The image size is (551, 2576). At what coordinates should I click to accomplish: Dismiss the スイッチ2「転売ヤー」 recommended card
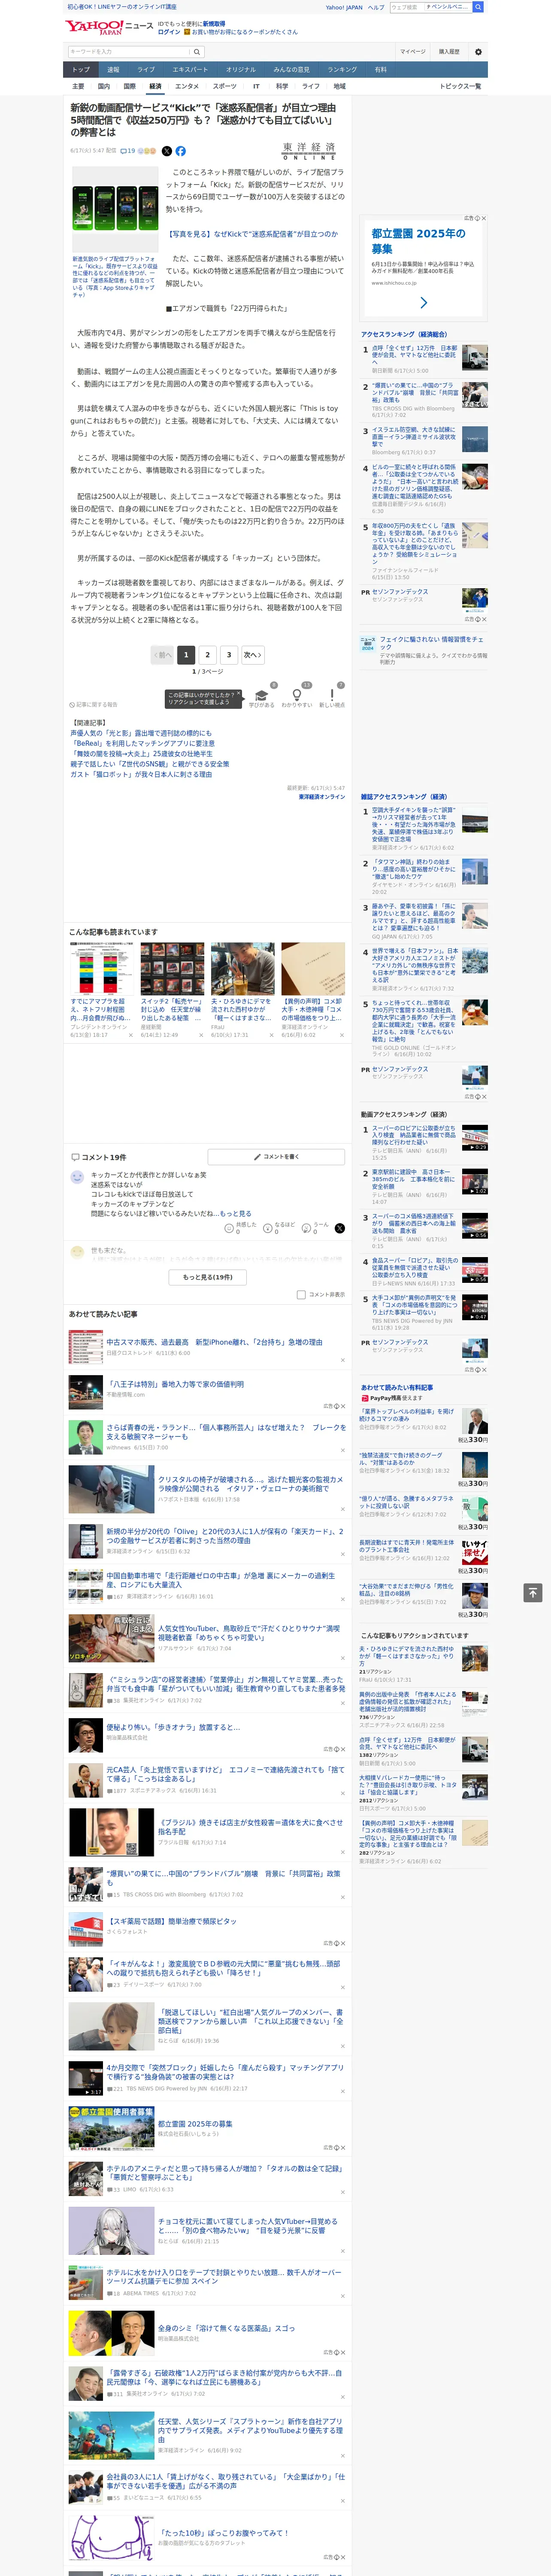pos(200,1035)
